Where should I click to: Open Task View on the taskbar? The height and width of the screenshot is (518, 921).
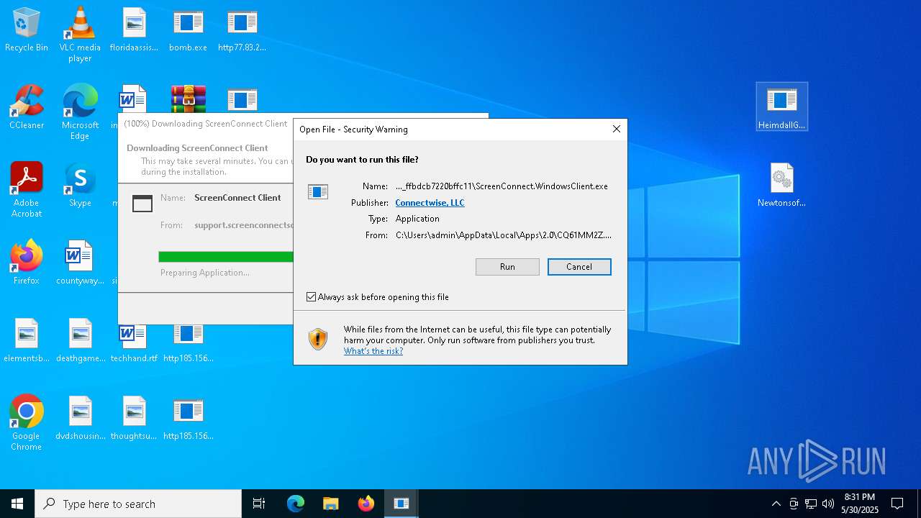259,504
